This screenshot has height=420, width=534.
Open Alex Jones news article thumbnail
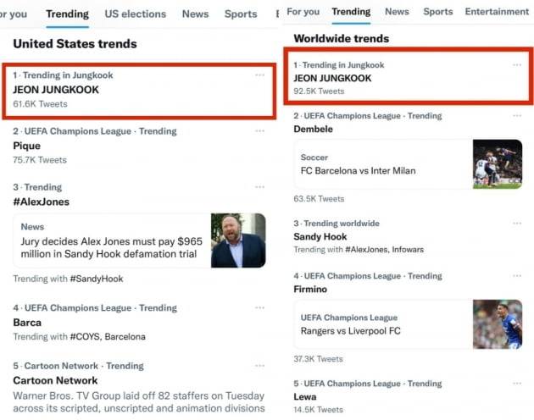coord(238,240)
